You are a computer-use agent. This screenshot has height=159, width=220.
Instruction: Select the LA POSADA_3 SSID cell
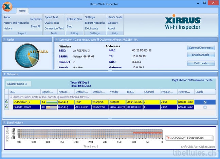26,102
